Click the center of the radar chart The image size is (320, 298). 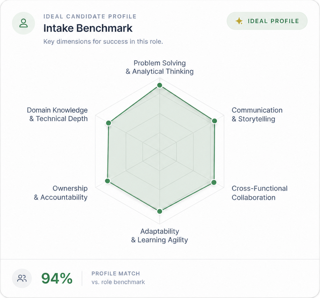coord(160,152)
